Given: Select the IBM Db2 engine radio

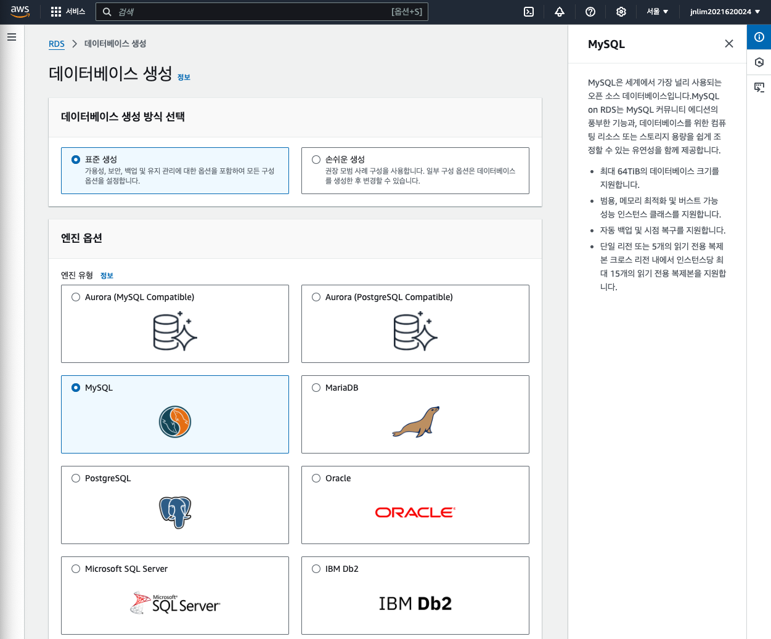Looking at the screenshot, I should coord(316,569).
